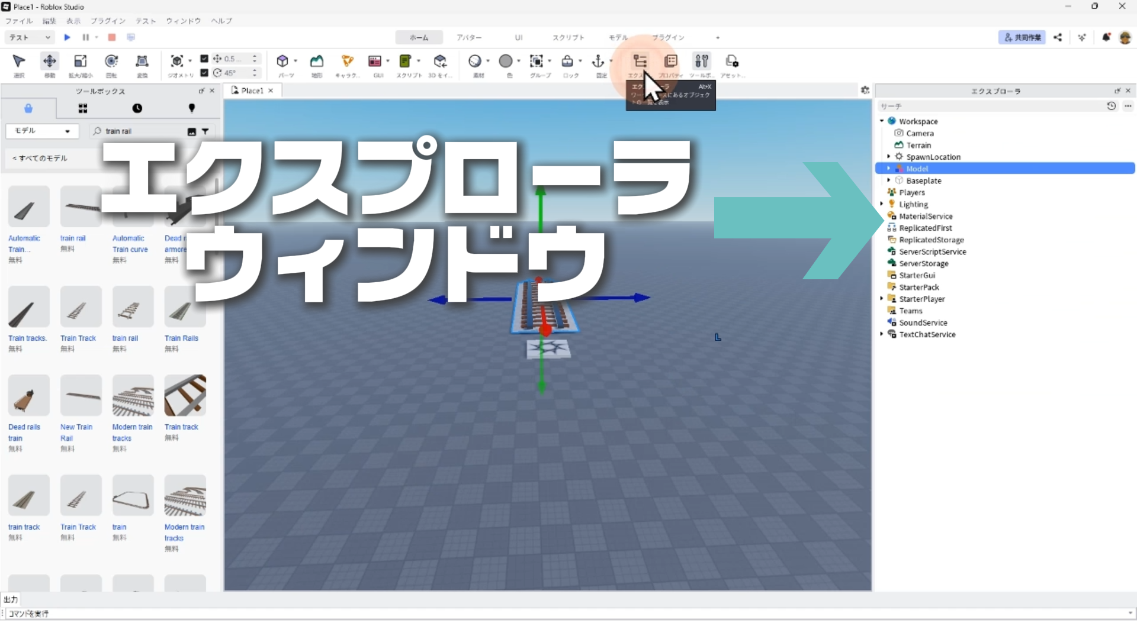Open the スクリプト ribbon tab

click(x=568, y=37)
